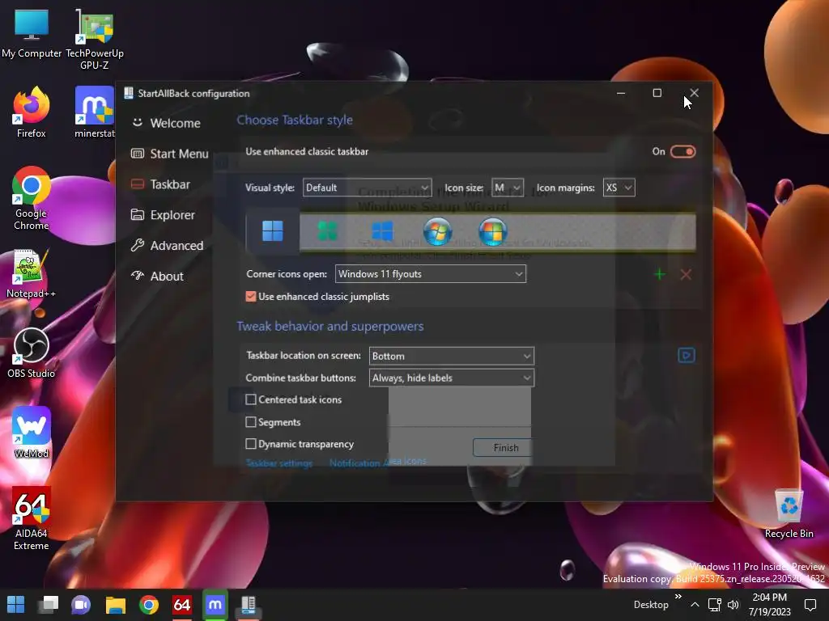This screenshot has height=621, width=829.
Task: Open the Visual style dropdown
Action: coord(367,188)
